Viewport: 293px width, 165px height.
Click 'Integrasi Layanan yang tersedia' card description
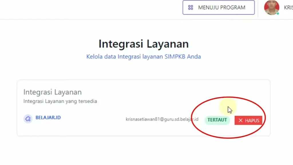60,101
